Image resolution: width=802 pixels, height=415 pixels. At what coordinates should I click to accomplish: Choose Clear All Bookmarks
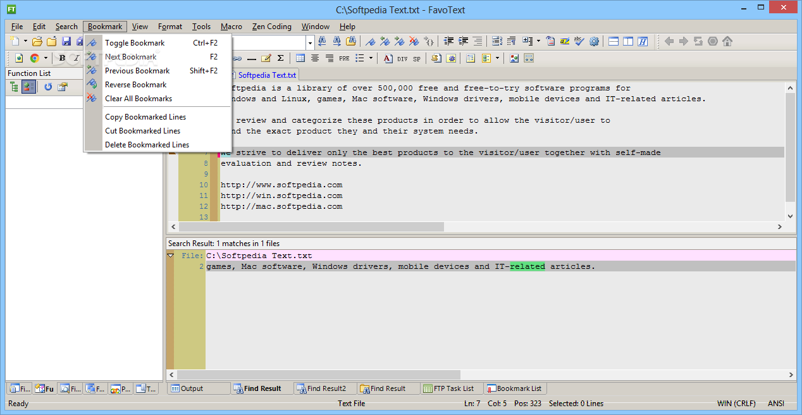158,99
